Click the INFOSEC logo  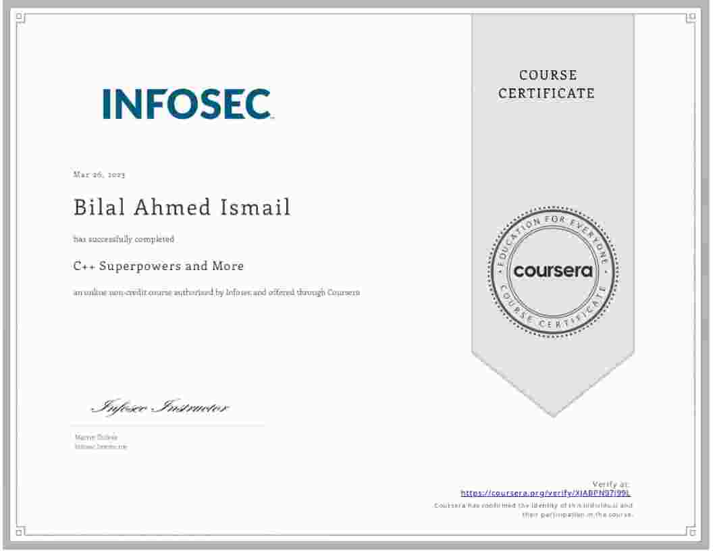click(x=187, y=104)
